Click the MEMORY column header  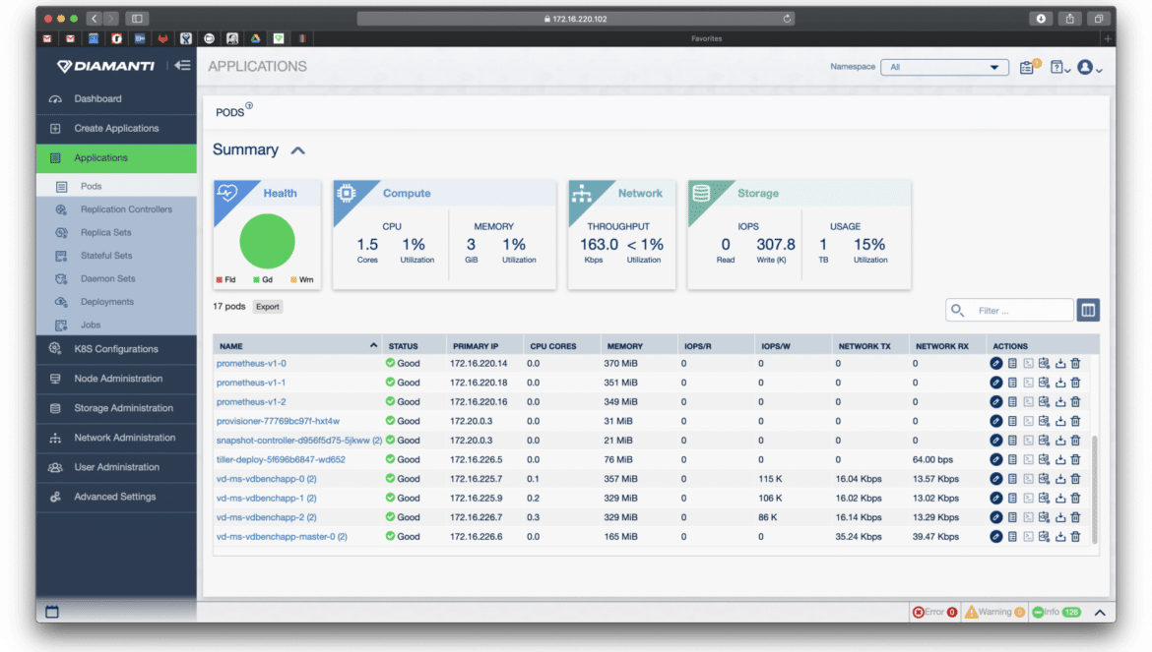(625, 346)
